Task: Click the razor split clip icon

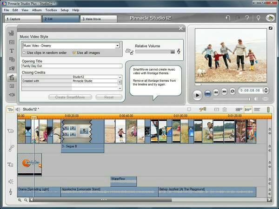Action: point(216,110)
